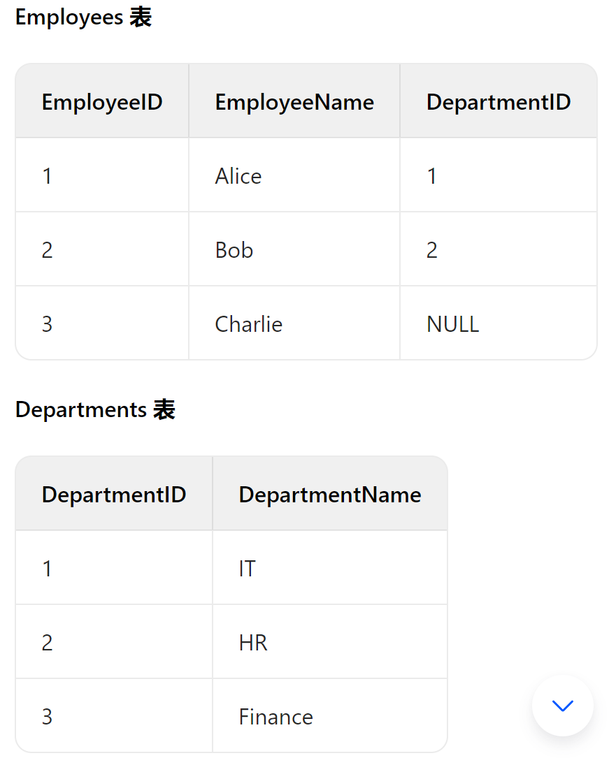Click the IT department cell
The height and width of the screenshot is (758, 609).
330,568
